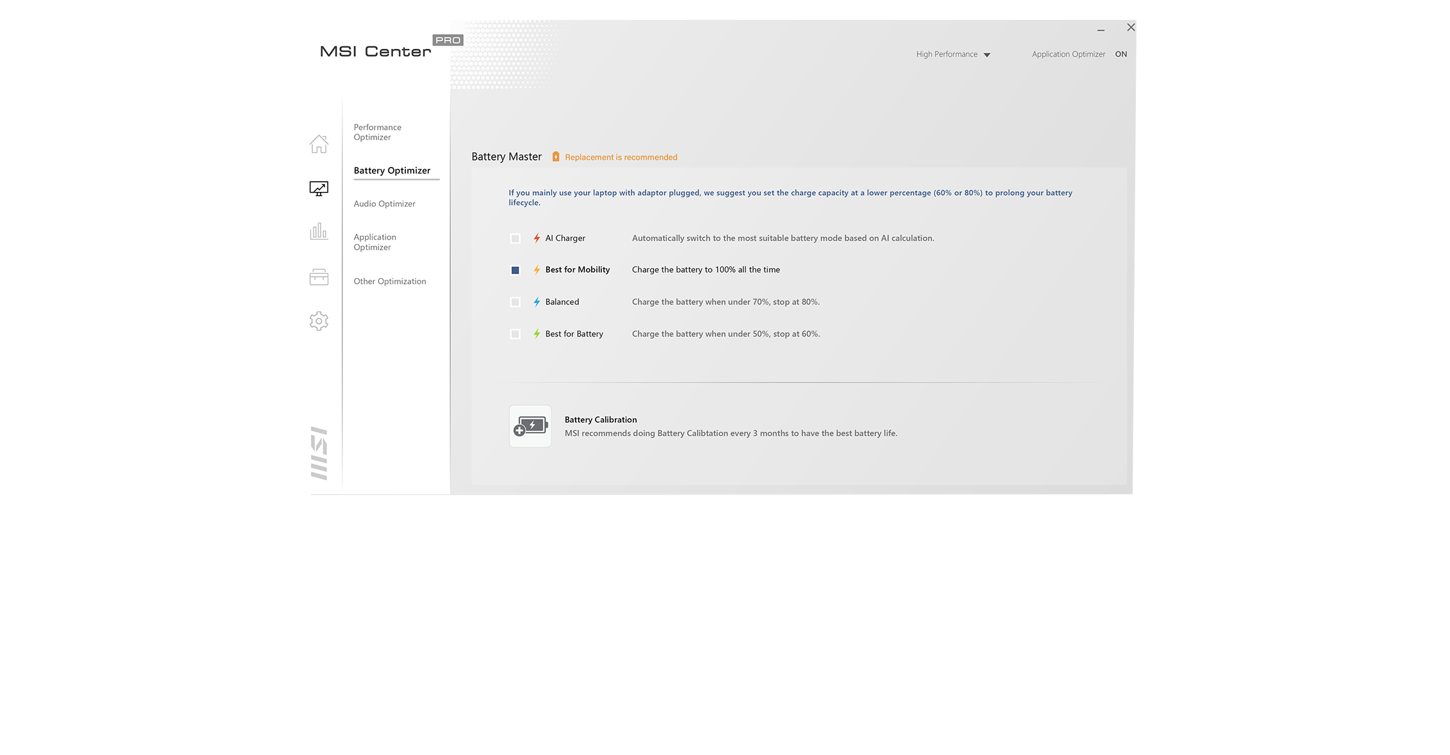
Task: Open the settings gear icon
Action: tap(319, 321)
